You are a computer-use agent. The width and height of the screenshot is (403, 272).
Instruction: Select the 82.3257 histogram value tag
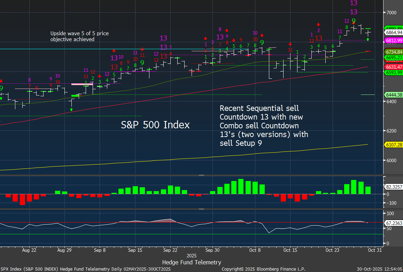tap(393, 187)
